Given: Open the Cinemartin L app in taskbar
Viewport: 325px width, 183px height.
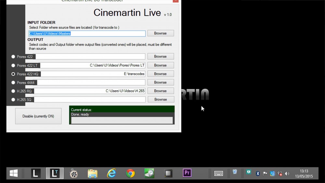Looking at the screenshot, I should 36,173.
